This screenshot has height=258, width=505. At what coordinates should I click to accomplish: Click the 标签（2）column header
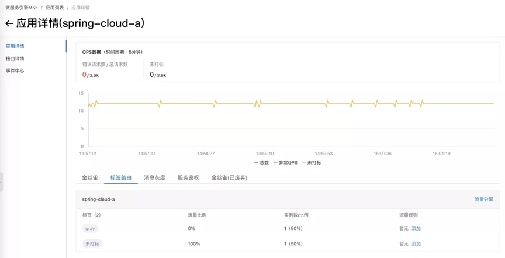(x=91, y=215)
